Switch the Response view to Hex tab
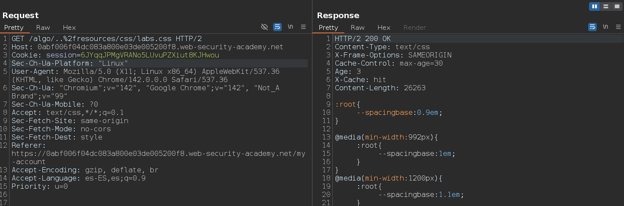Screen dimensions: 624x206 (x=384, y=27)
